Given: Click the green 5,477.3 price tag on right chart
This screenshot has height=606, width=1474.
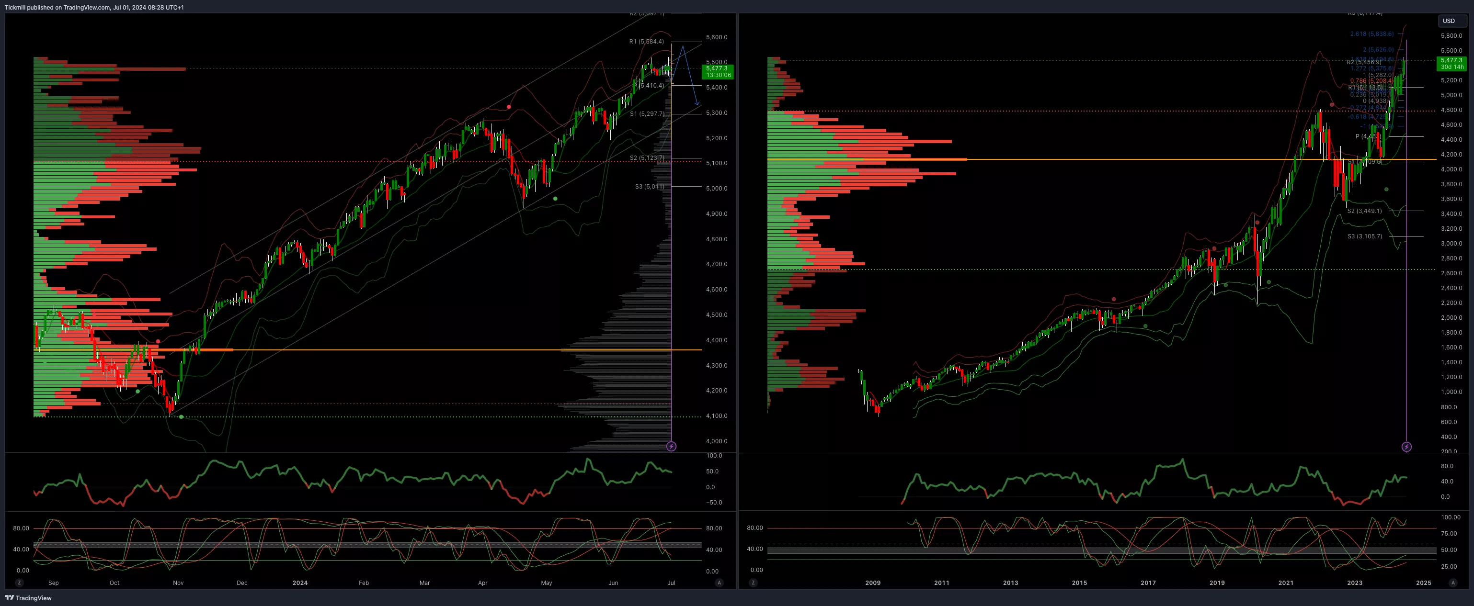Looking at the screenshot, I should tap(1451, 64).
